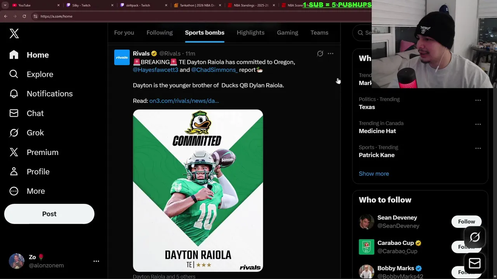Open floating messages envelope button
Screen dimensions: 497x279
474,263
